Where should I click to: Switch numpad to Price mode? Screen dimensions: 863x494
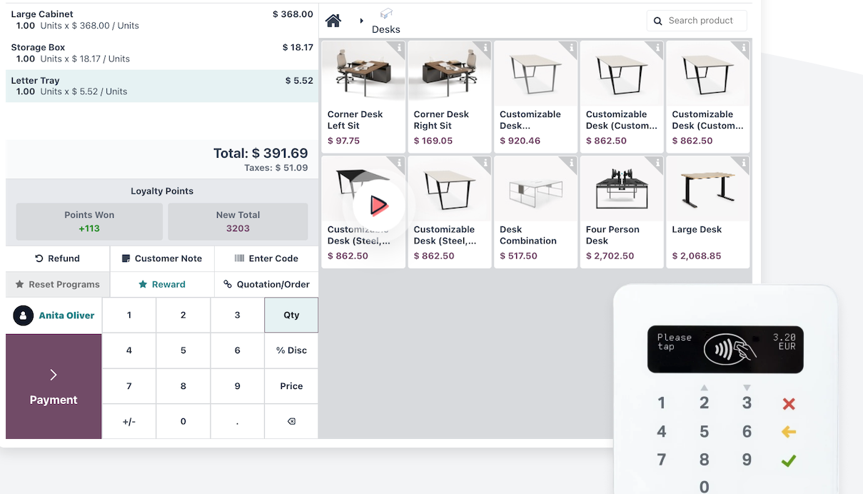pyautogui.click(x=291, y=386)
